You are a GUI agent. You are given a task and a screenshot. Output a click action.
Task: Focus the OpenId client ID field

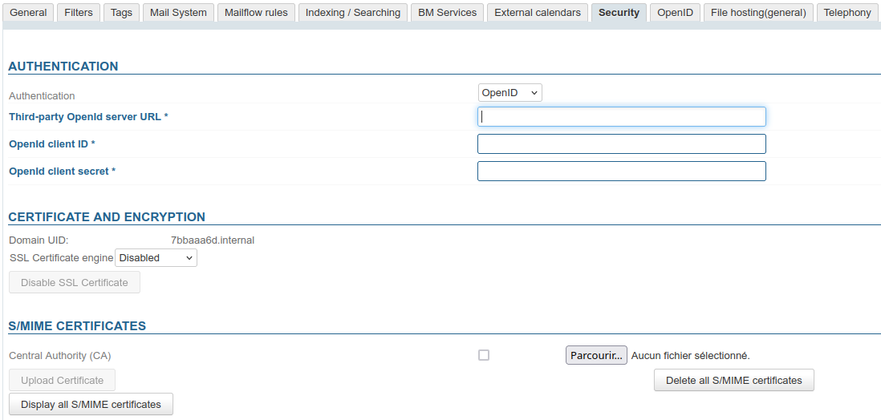621,144
